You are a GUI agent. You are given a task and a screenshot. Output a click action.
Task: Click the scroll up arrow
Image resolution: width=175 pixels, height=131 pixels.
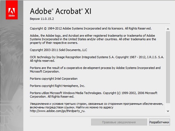(168, 29)
